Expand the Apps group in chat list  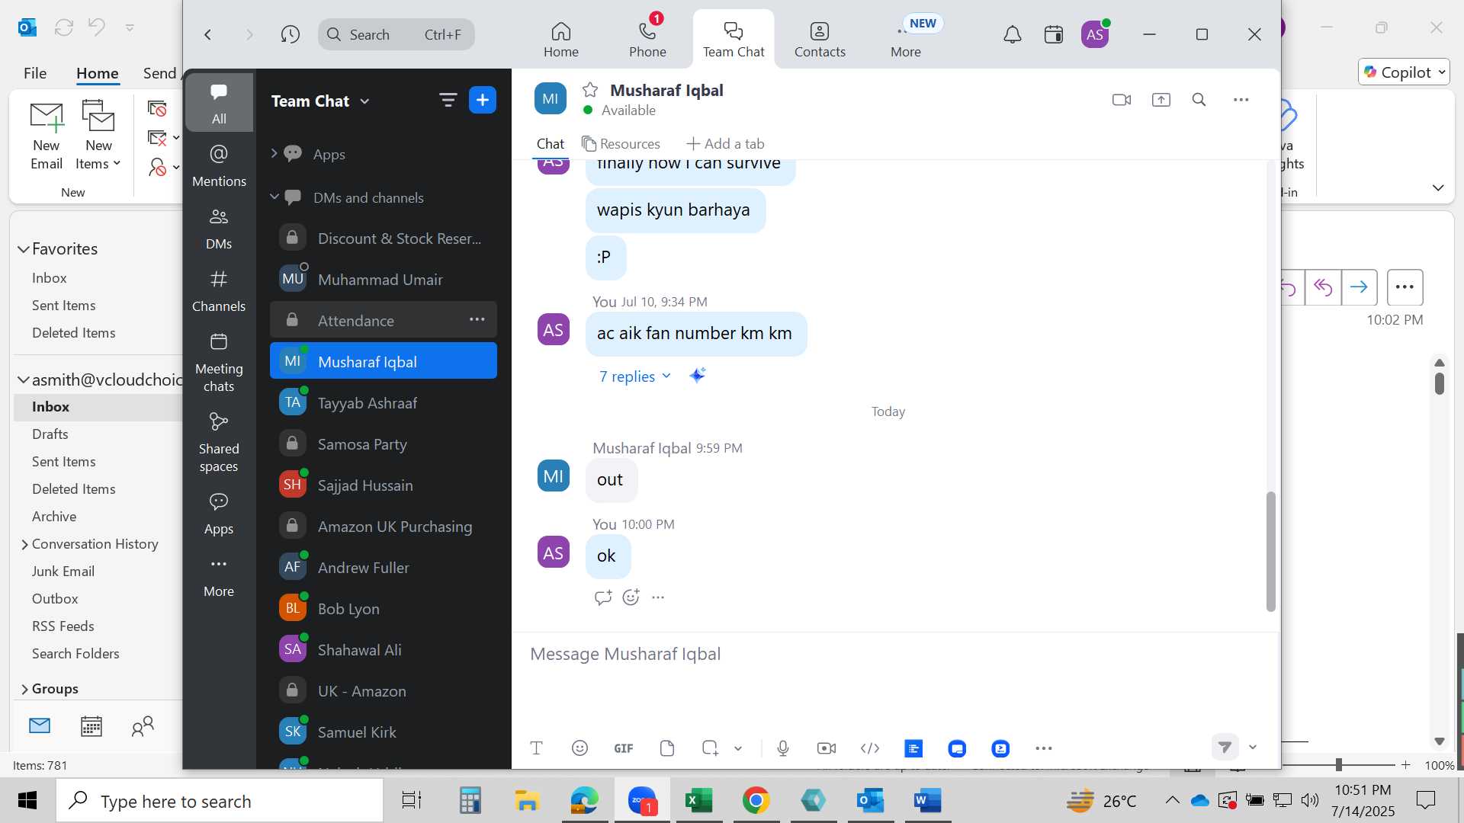[x=274, y=153]
